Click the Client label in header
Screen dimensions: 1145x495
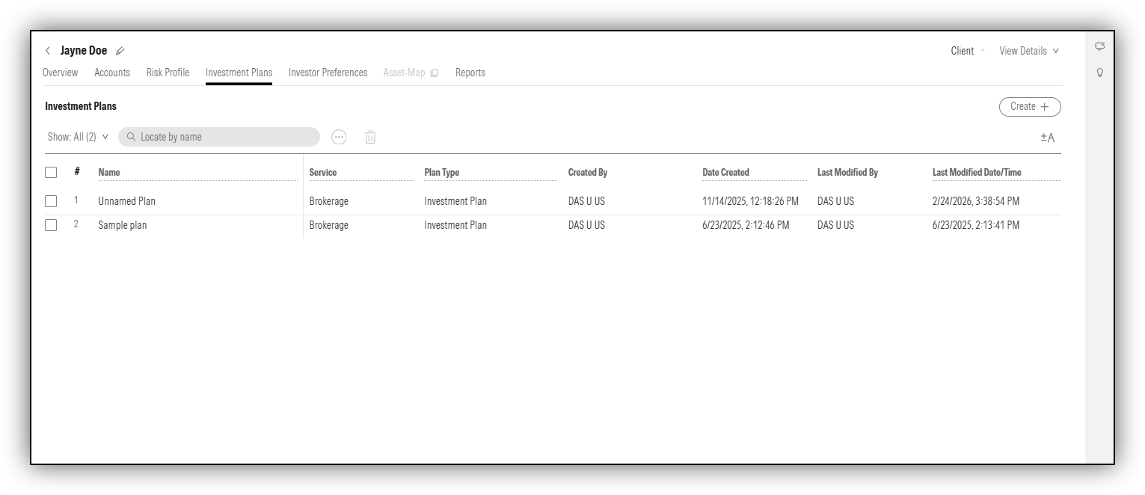click(963, 51)
